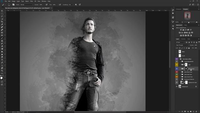Click the Navigator zoom in button
The image size is (200, 113).
coord(197,22)
